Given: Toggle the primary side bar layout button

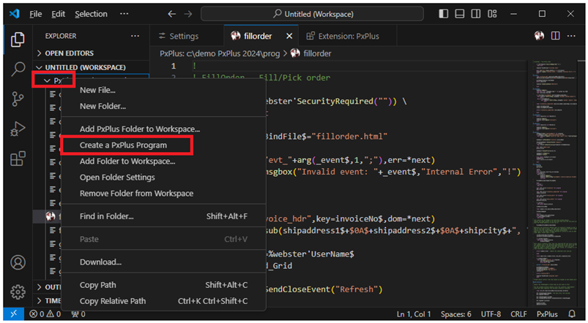Looking at the screenshot, I should tap(444, 14).
